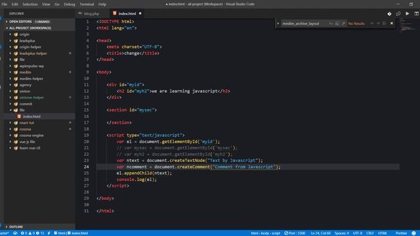The height and width of the screenshot is (236, 420).
Task: Toggle Match Whole Word in find box
Action: pyautogui.click(x=337, y=24)
